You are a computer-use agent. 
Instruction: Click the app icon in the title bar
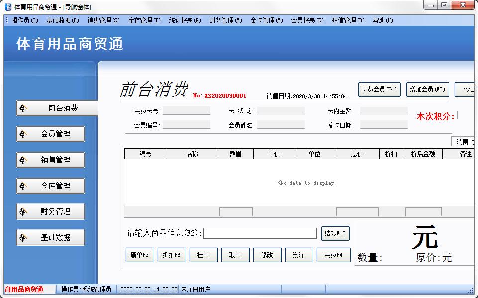8,7
